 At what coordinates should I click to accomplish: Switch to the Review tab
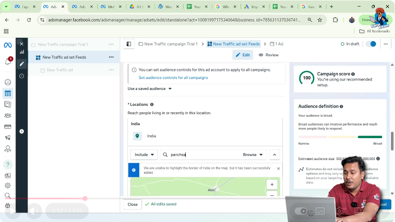(269, 55)
